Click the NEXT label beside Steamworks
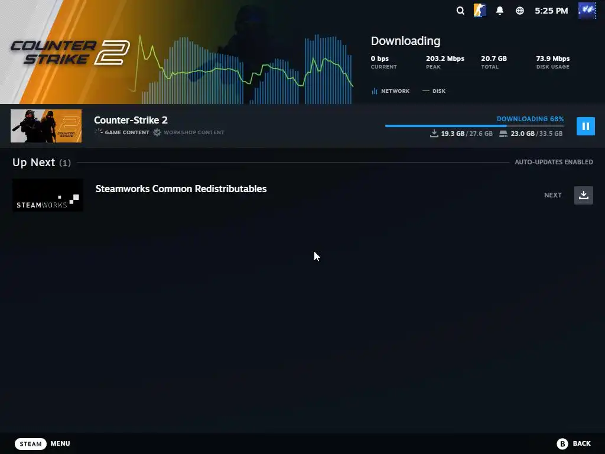This screenshot has height=454, width=605. tap(552, 195)
